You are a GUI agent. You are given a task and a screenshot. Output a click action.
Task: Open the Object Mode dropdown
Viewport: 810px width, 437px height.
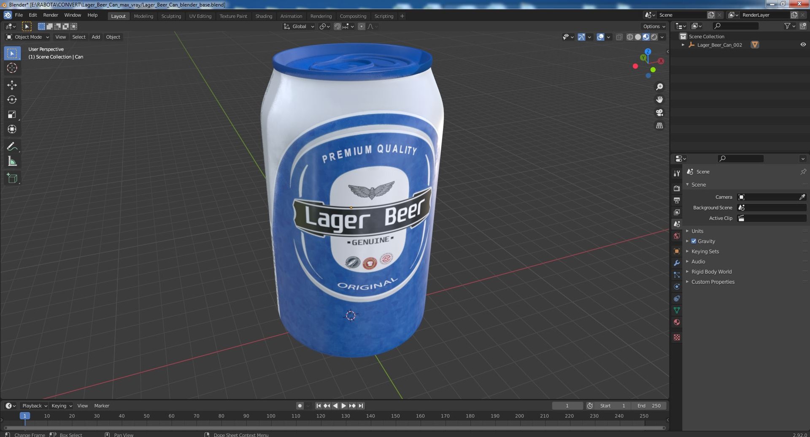click(x=27, y=37)
